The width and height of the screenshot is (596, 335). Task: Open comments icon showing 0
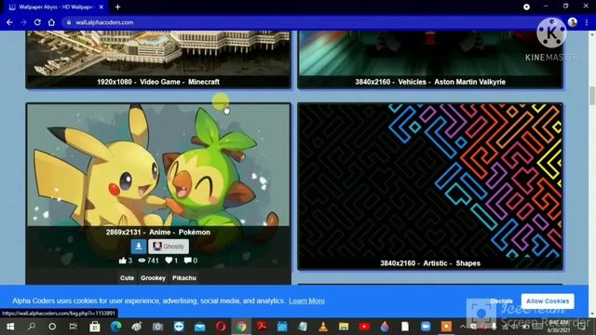pyautogui.click(x=188, y=261)
